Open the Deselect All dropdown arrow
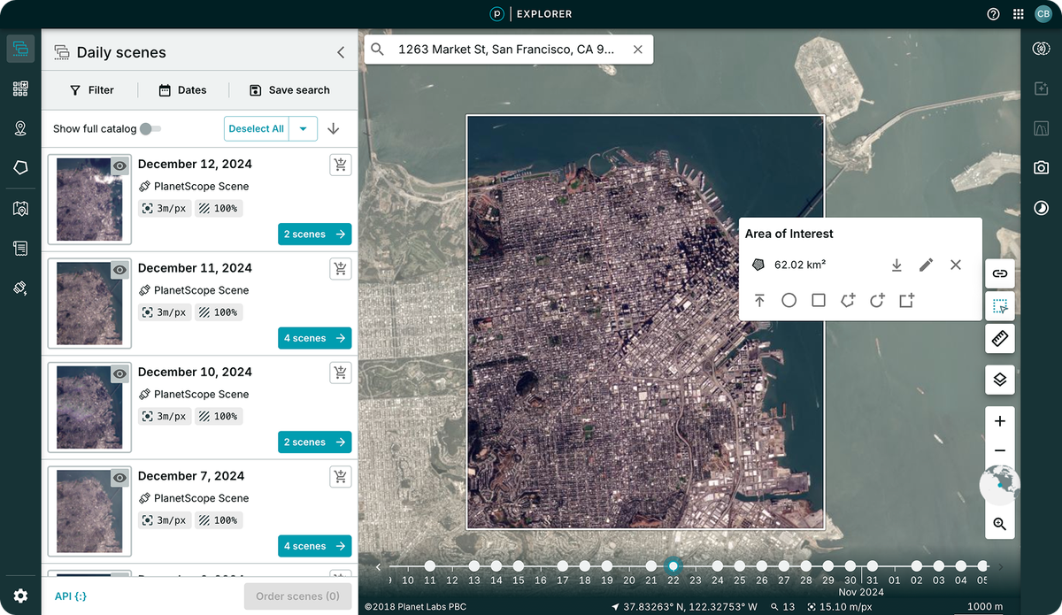Screen dimensions: 1062x615 coord(303,128)
